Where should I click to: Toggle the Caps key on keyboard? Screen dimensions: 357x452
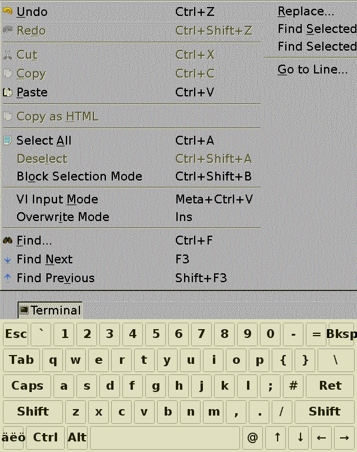[x=28, y=386]
